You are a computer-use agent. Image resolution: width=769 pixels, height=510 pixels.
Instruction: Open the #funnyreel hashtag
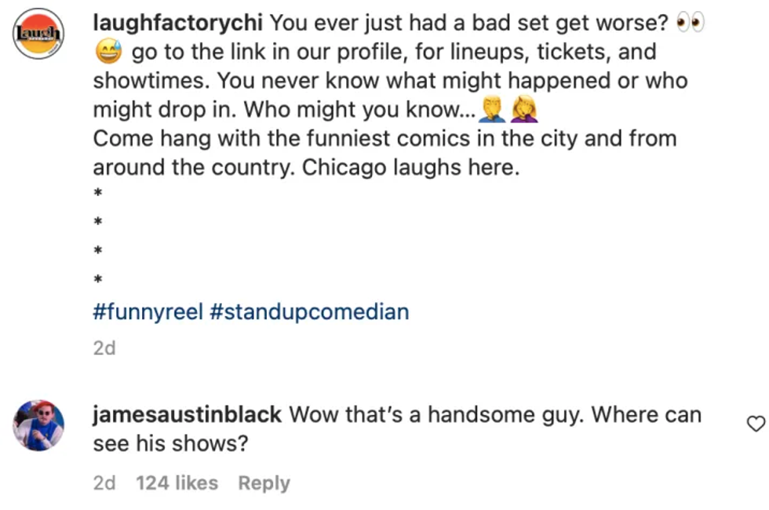148,311
